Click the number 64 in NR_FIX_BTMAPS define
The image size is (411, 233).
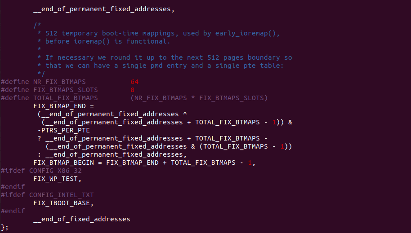click(134, 82)
